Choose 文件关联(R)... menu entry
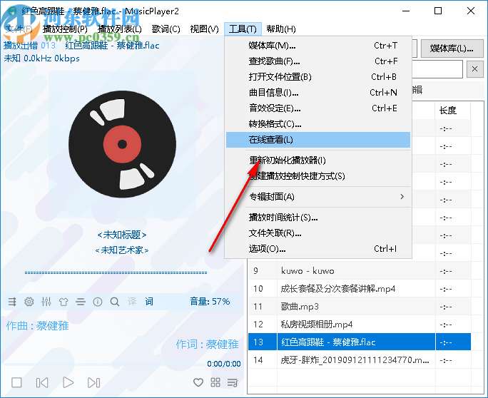 click(318, 233)
